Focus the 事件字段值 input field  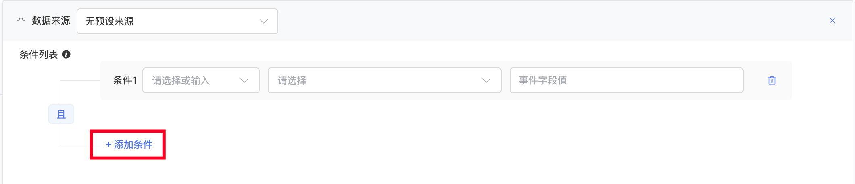tap(626, 80)
